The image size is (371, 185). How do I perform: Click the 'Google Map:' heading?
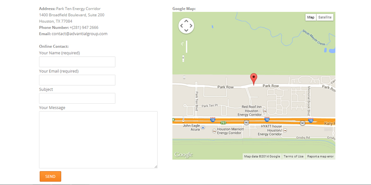click(x=184, y=9)
